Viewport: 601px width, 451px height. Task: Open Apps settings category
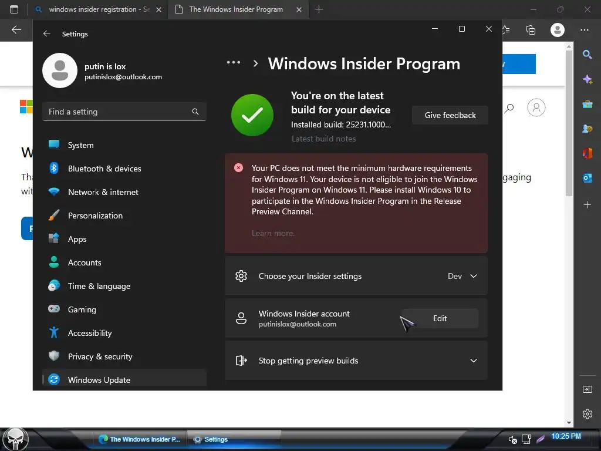tap(124, 239)
